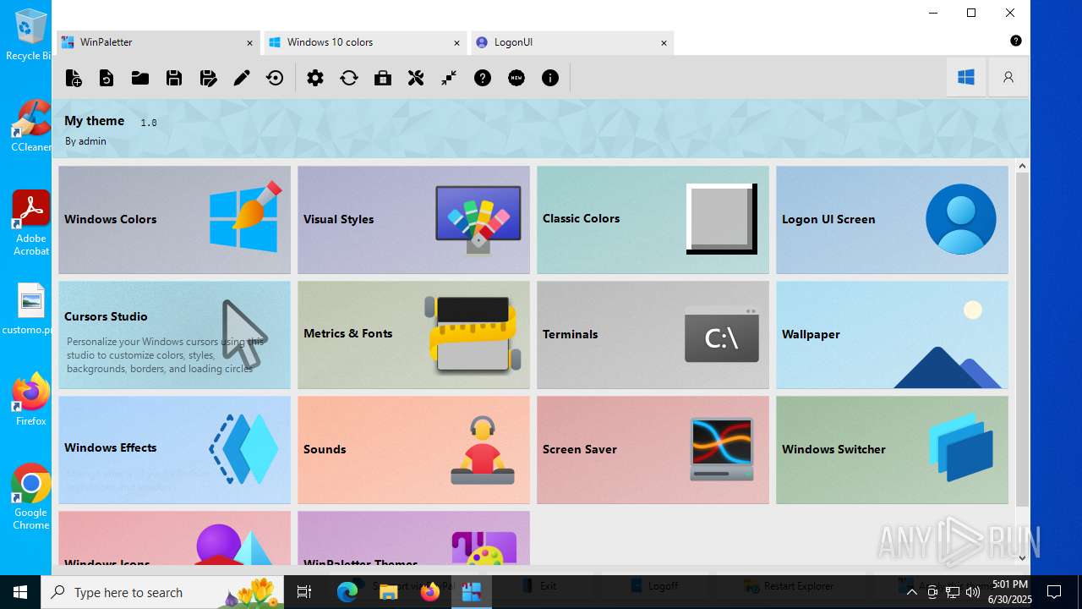Click the collapse arrows icon

click(x=449, y=78)
